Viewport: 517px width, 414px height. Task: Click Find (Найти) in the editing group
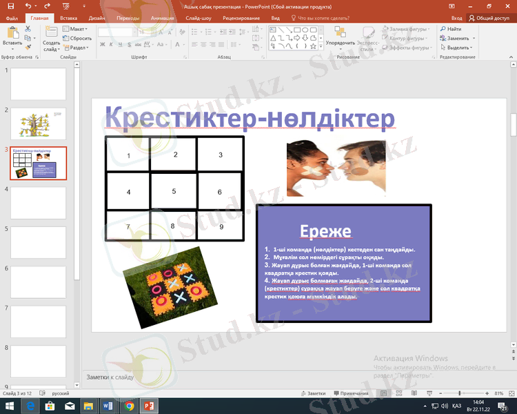click(x=451, y=29)
